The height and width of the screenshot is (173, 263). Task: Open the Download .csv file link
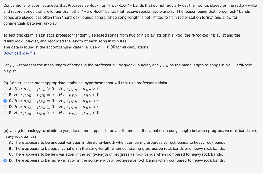[x=20, y=53]
